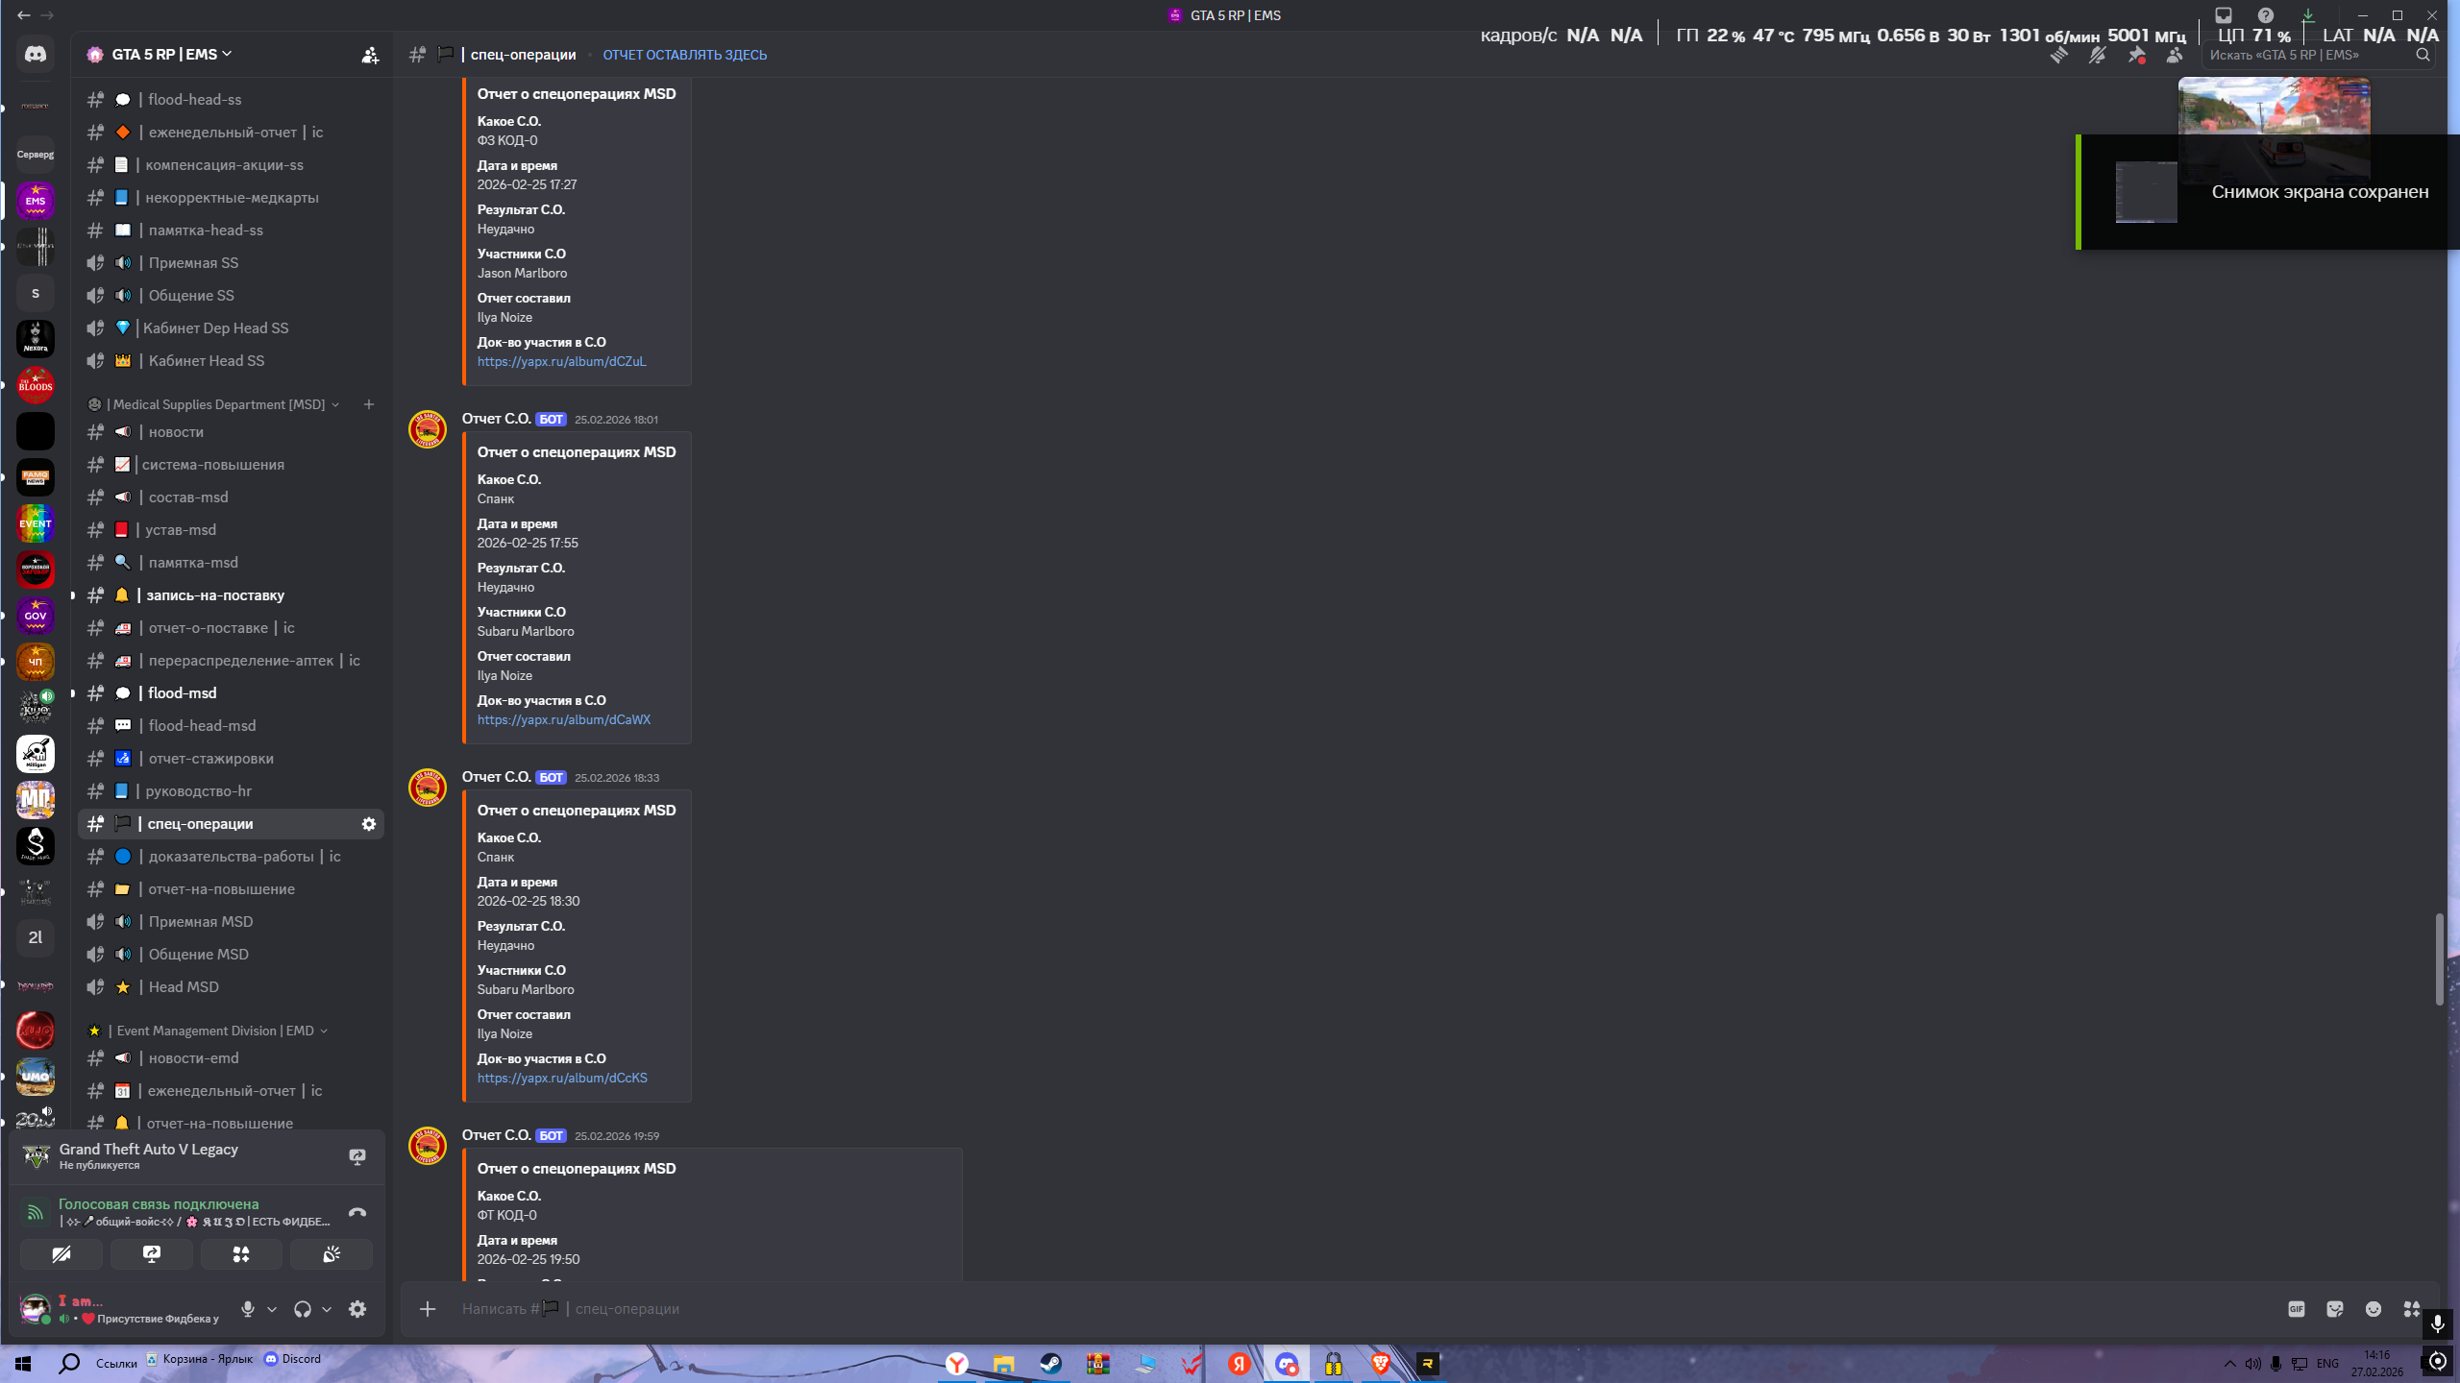Viewport: 2460px width, 1383px height.
Task: Toggle headphones deafen in user panel
Action: tap(302, 1309)
